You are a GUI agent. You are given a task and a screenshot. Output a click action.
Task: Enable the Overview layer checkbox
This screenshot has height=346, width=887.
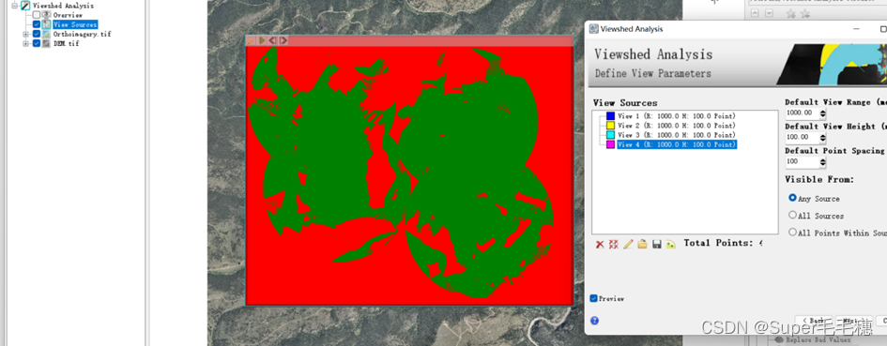[37, 15]
